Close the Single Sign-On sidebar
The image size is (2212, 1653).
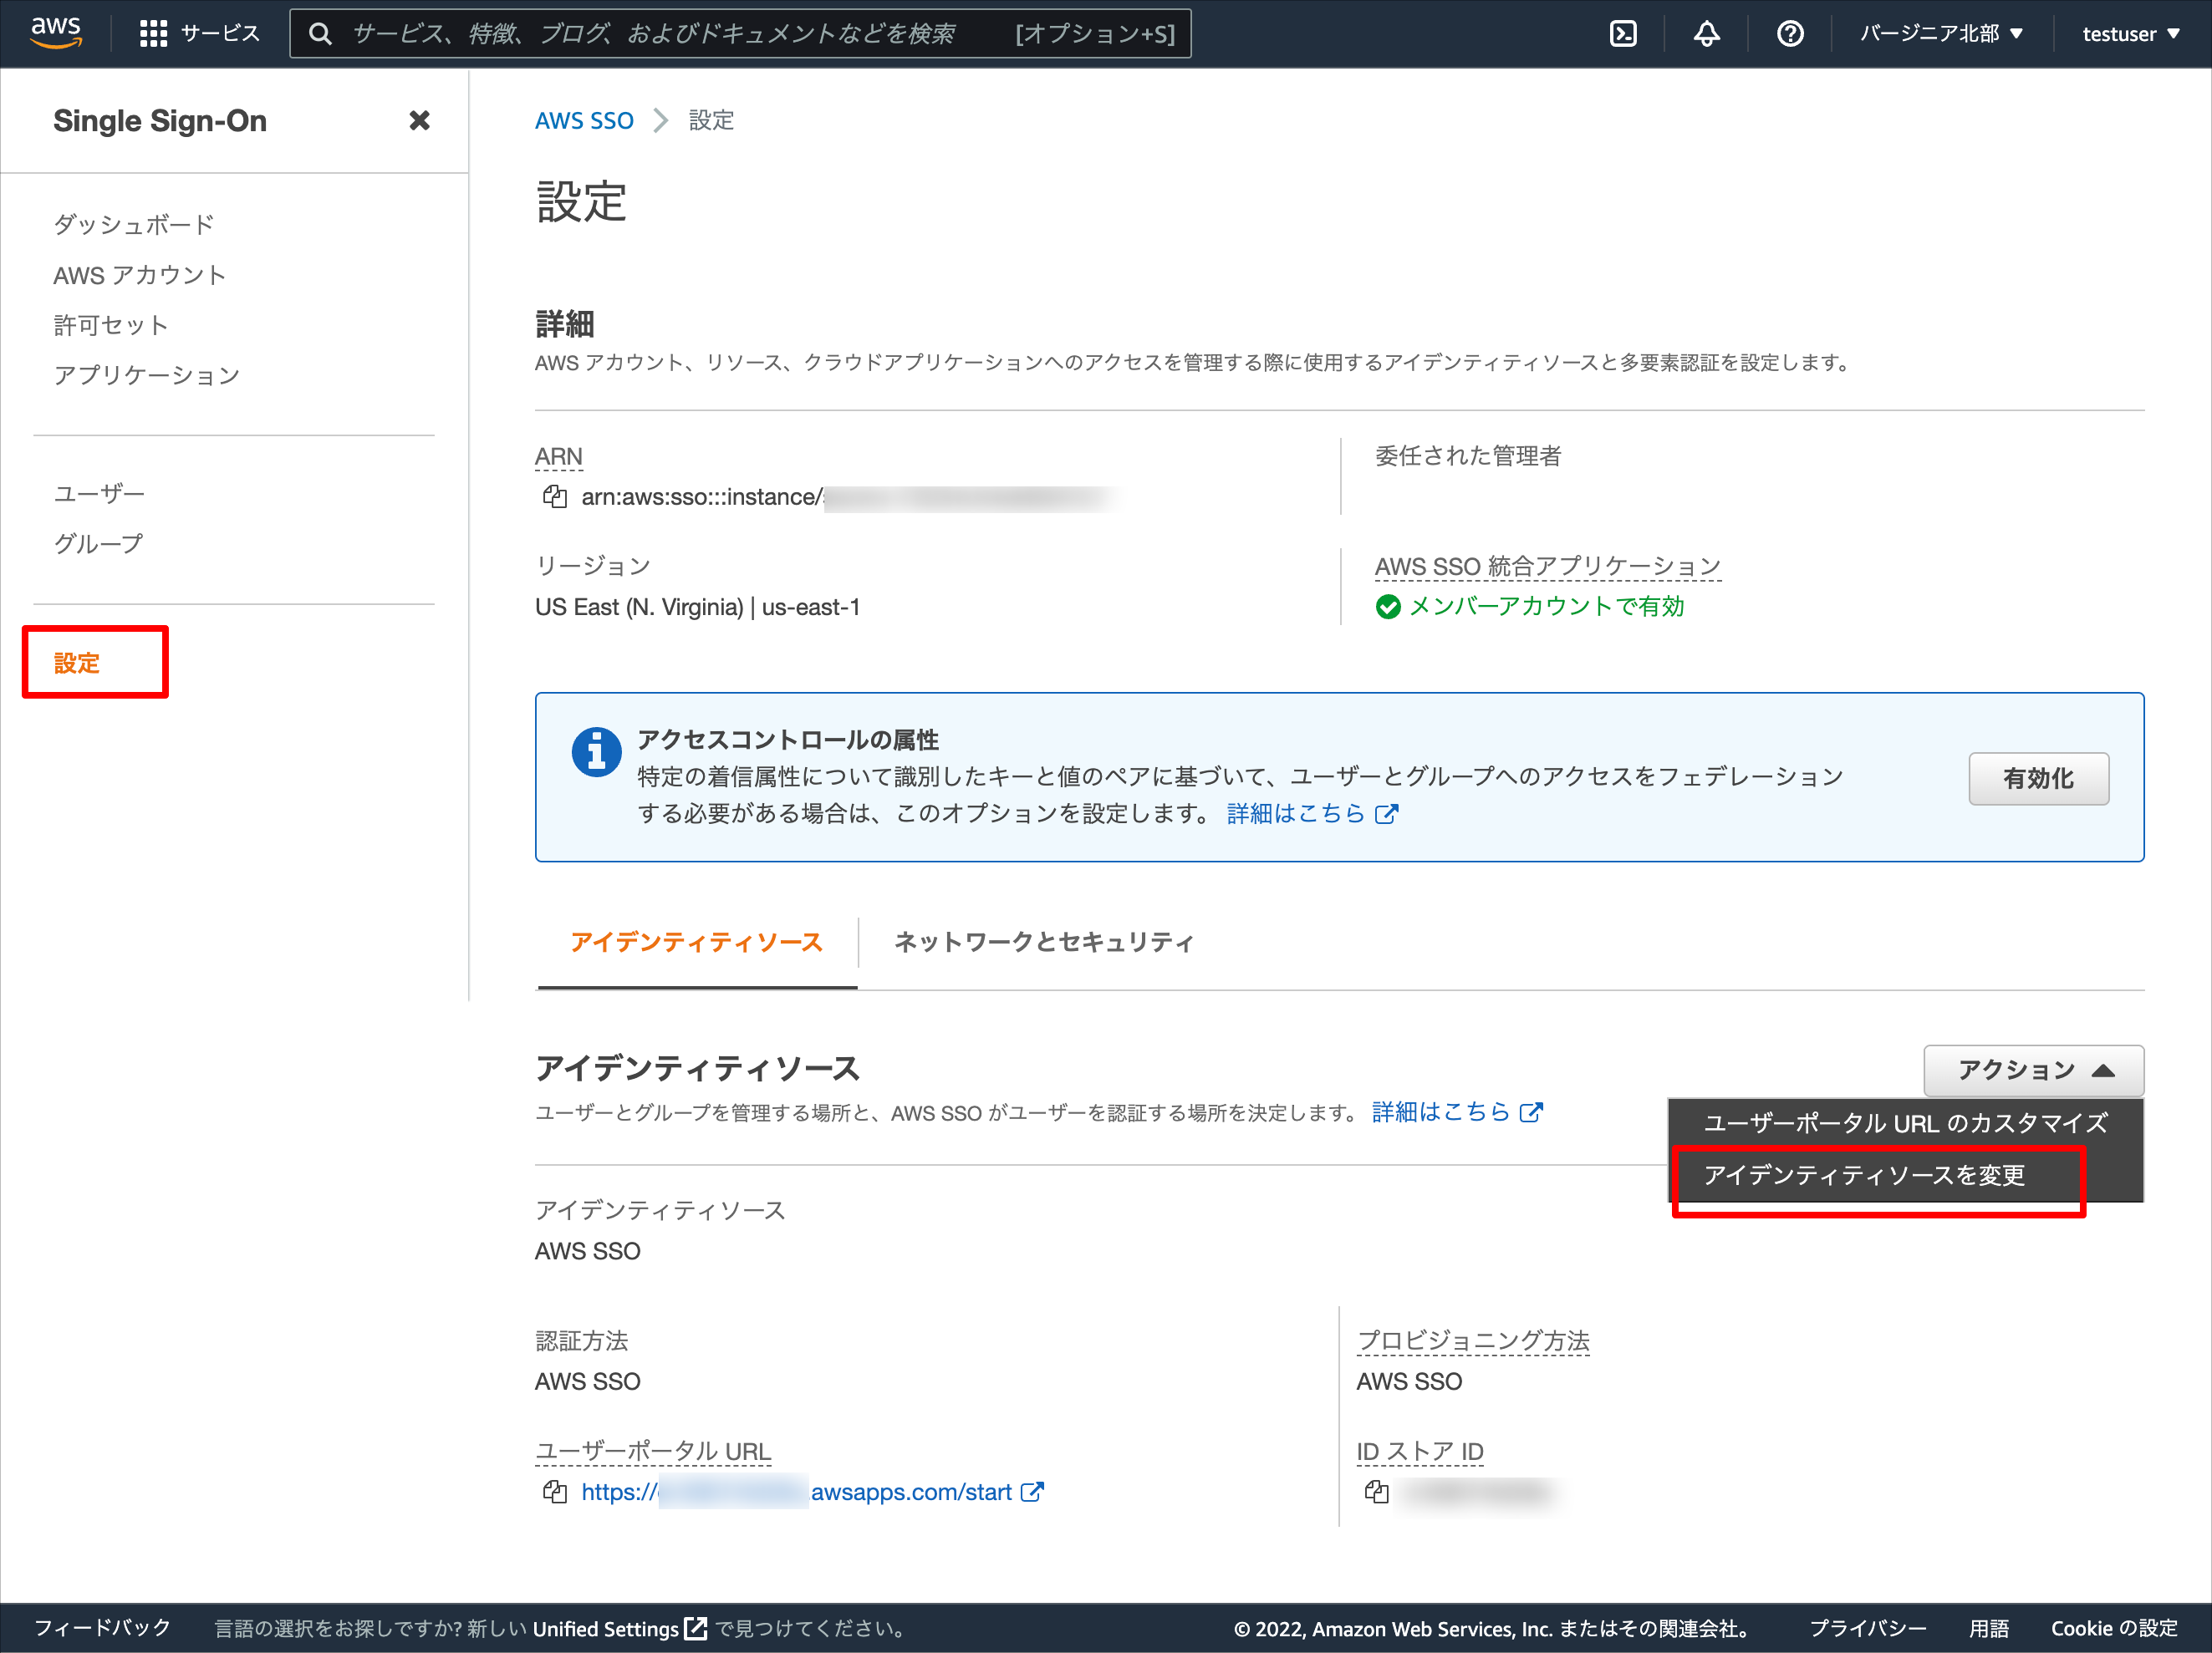click(419, 121)
